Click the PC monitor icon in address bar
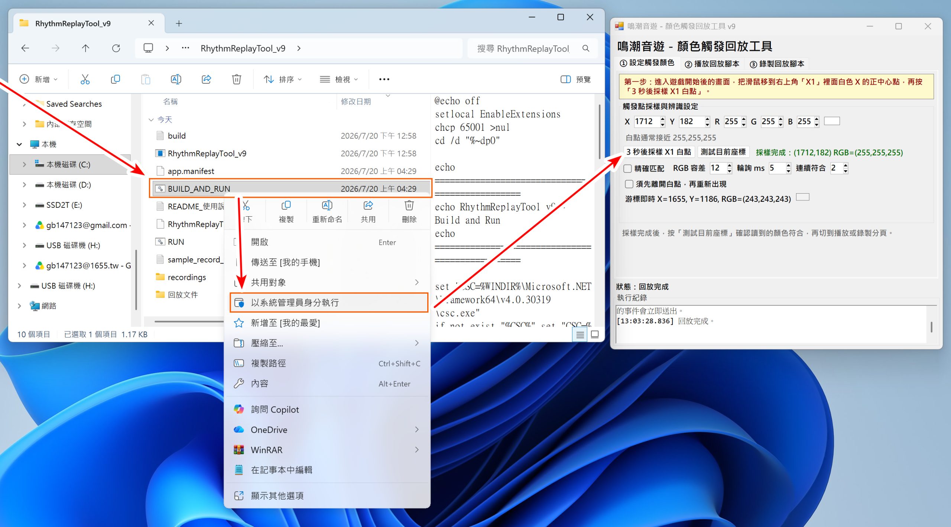This screenshot has width=951, height=527. point(148,48)
